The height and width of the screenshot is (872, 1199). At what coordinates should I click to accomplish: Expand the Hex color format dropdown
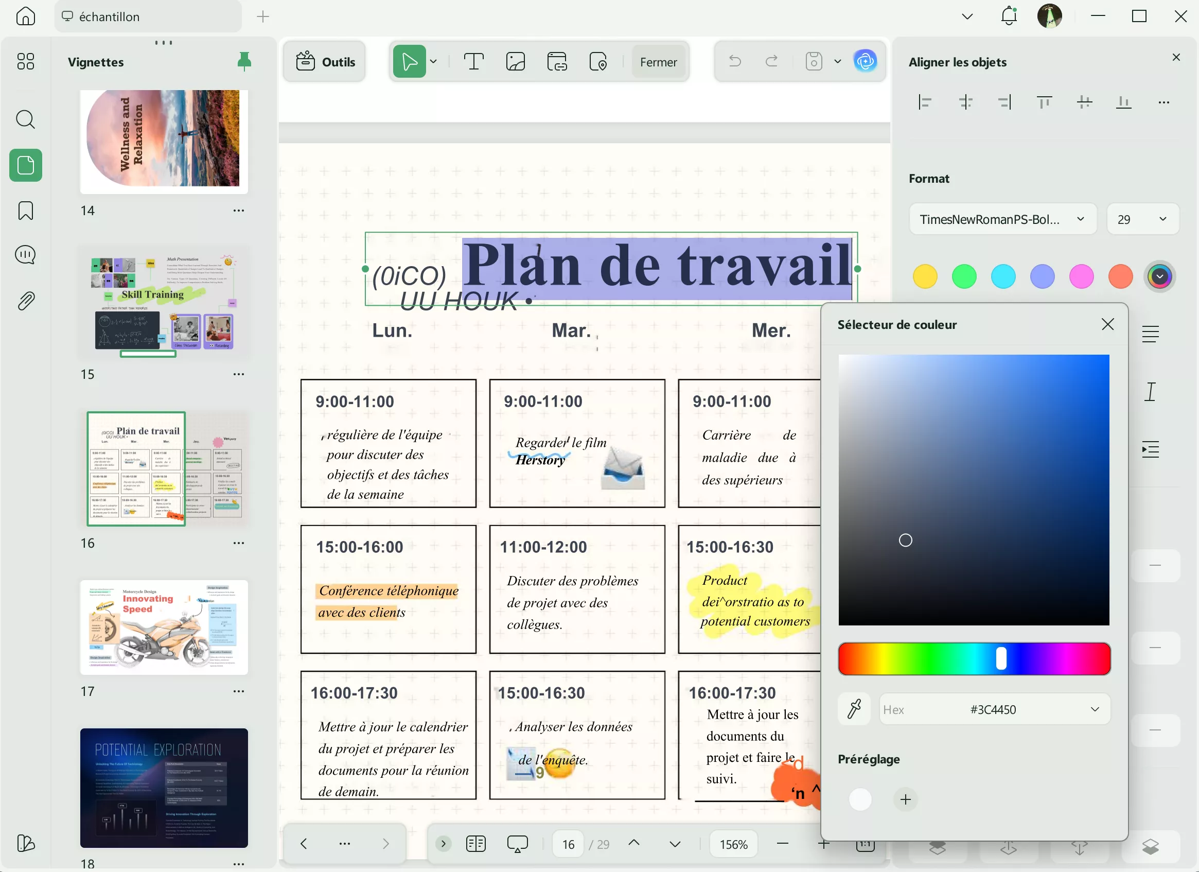click(x=1095, y=709)
